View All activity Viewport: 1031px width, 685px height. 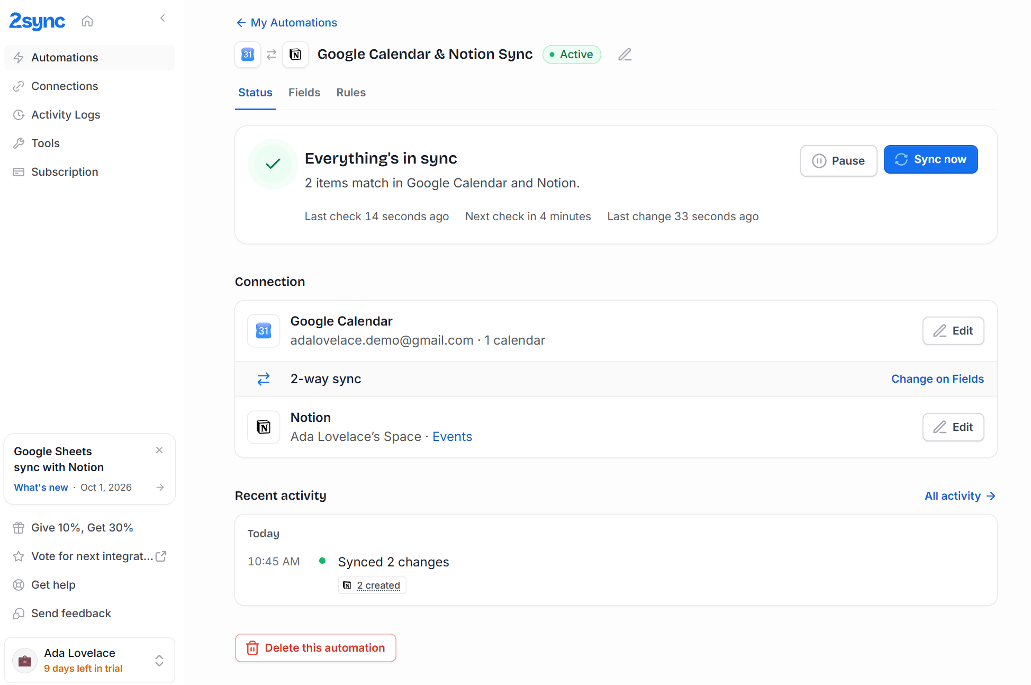coord(960,496)
